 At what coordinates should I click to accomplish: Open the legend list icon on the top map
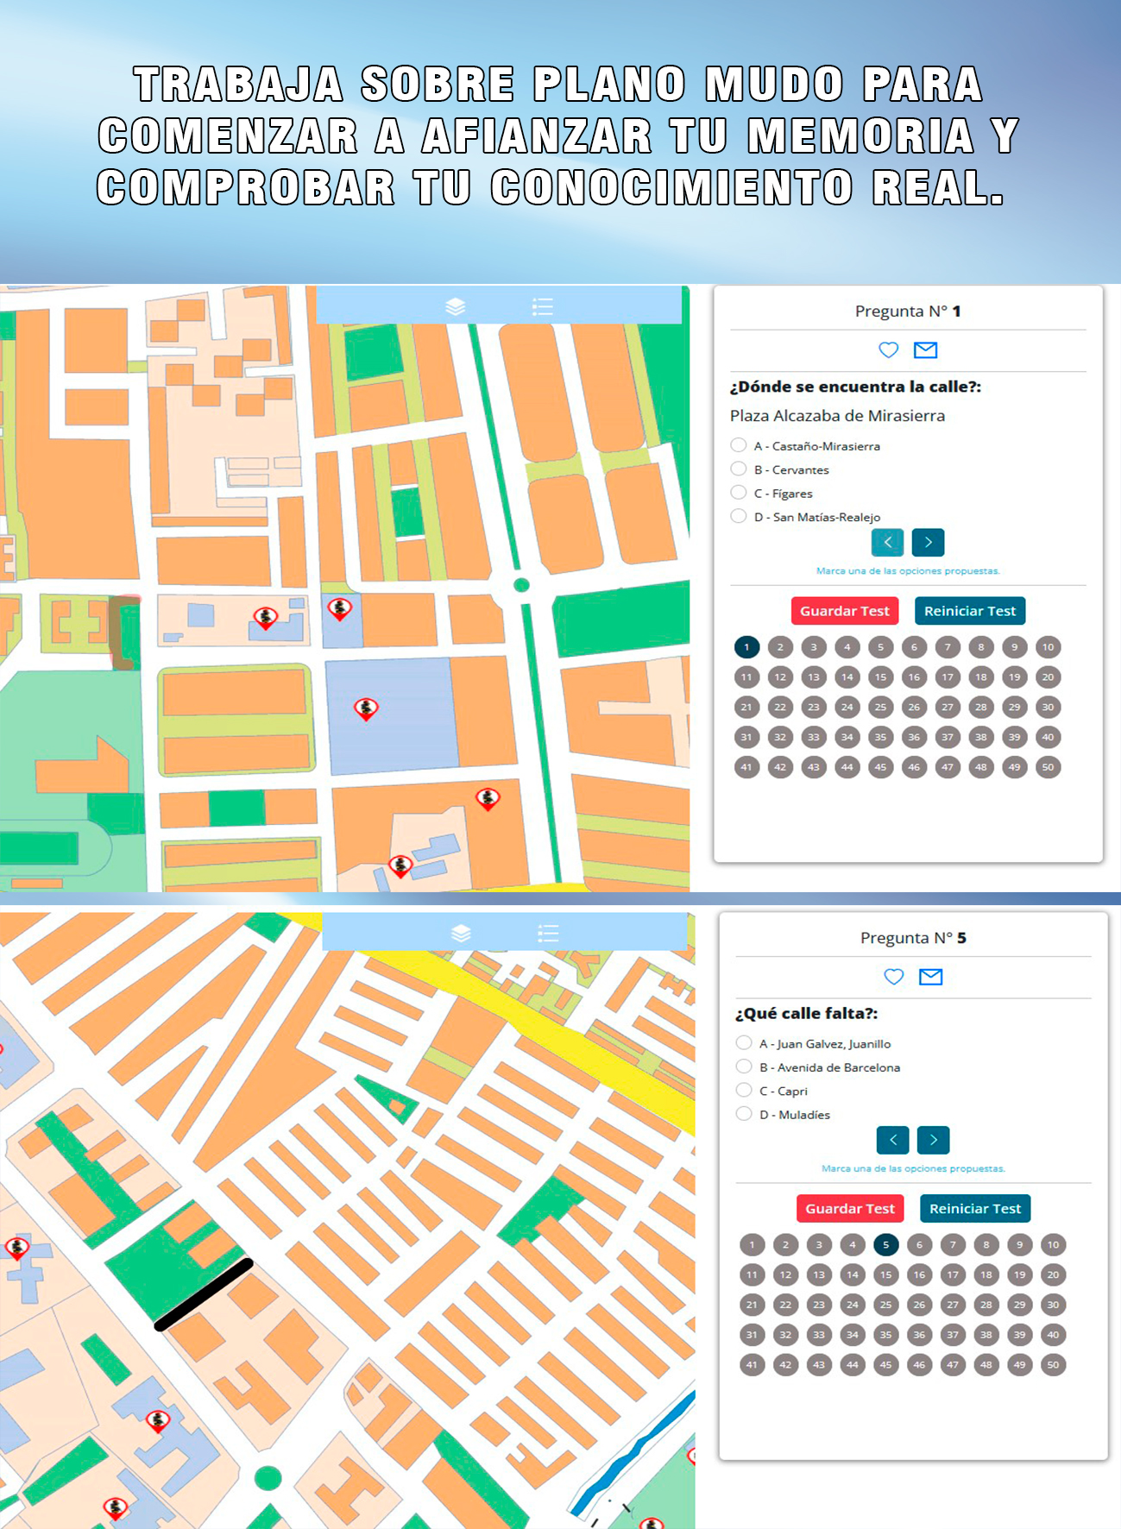point(542,306)
